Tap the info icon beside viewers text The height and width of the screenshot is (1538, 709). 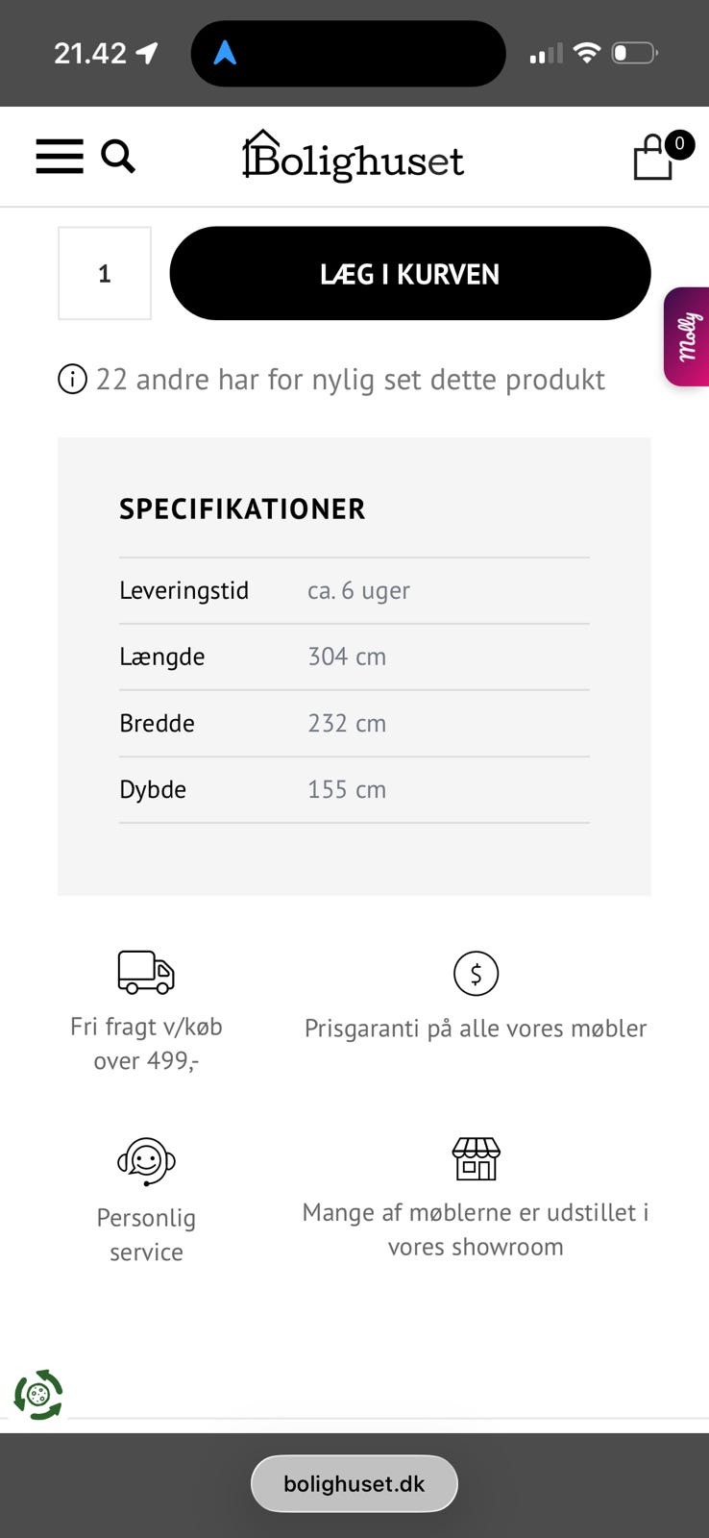pos(72,380)
